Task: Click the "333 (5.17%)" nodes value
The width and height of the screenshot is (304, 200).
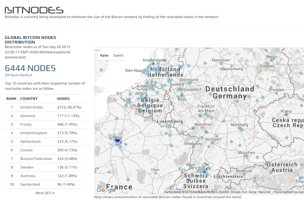Action: (67, 142)
